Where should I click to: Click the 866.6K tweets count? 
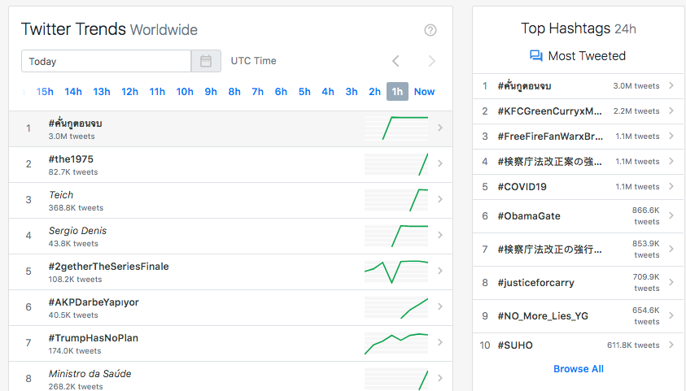pyautogui.click(x=646, y=215)
